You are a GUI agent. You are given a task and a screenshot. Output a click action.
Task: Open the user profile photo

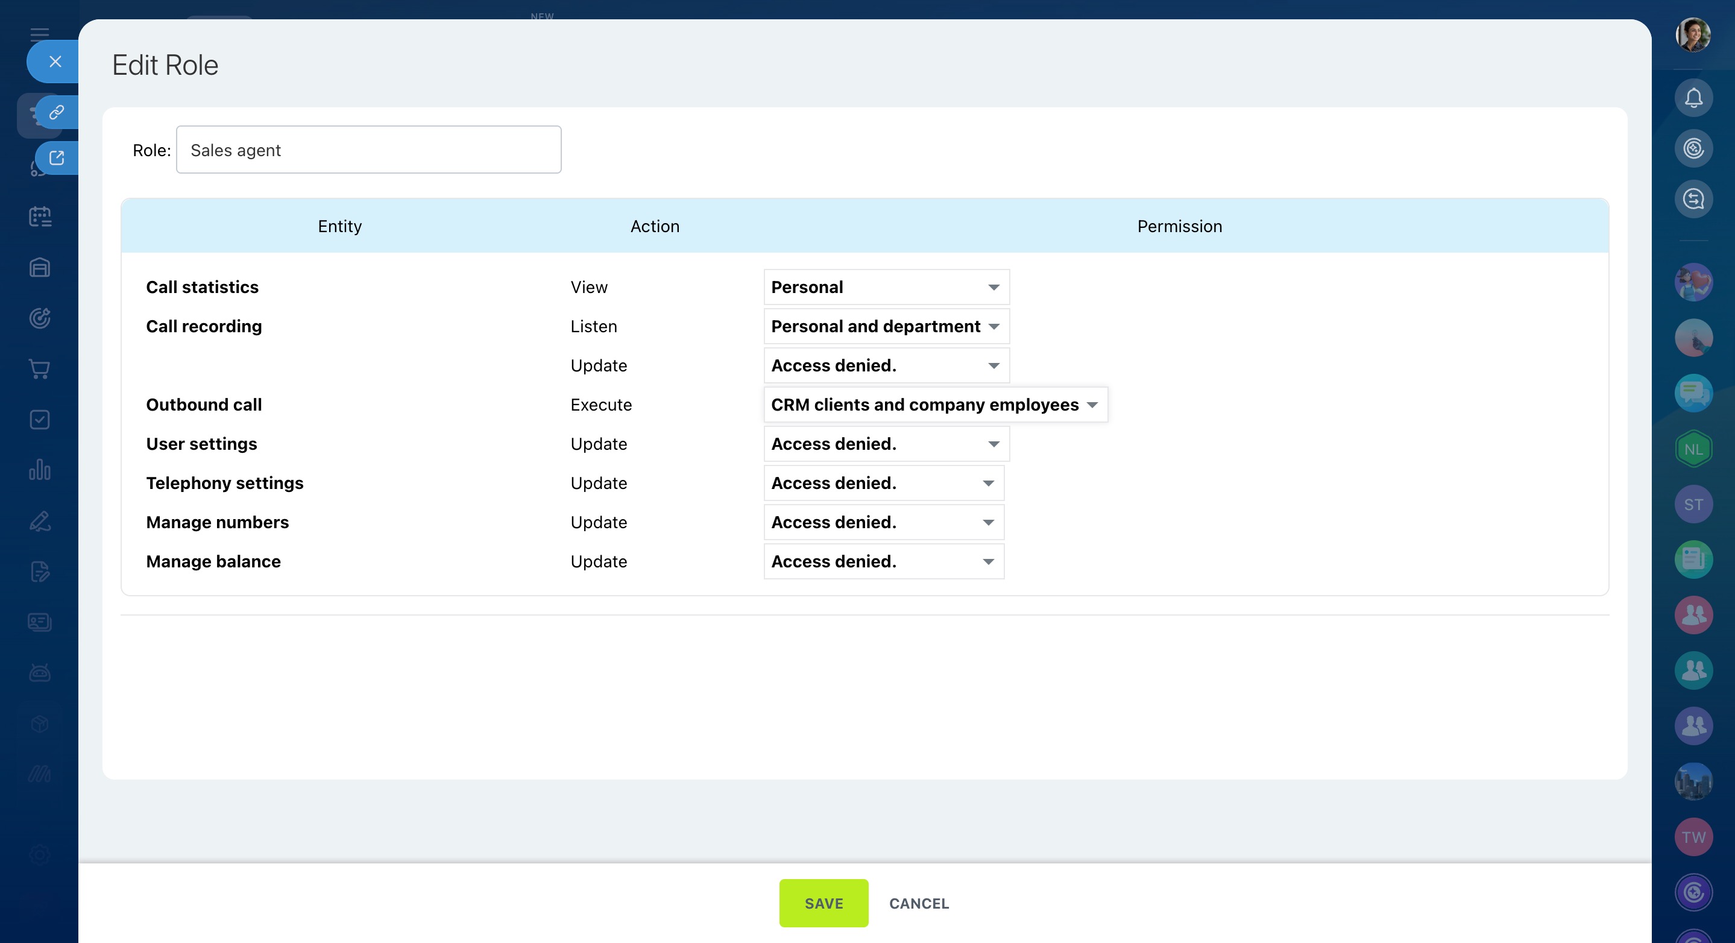(x=1693, y=35)
